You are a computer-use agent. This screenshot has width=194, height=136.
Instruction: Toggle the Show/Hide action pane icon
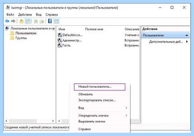coord(56,21)
